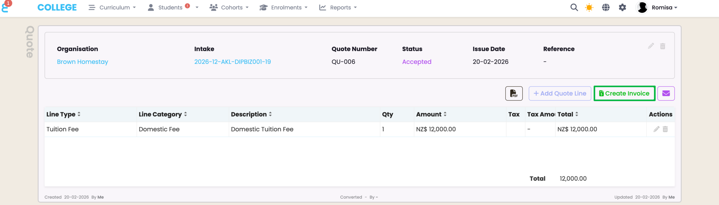Open the Reports menu
The width and height of the screenshot is (719, 205).
(x=338, y=8)
